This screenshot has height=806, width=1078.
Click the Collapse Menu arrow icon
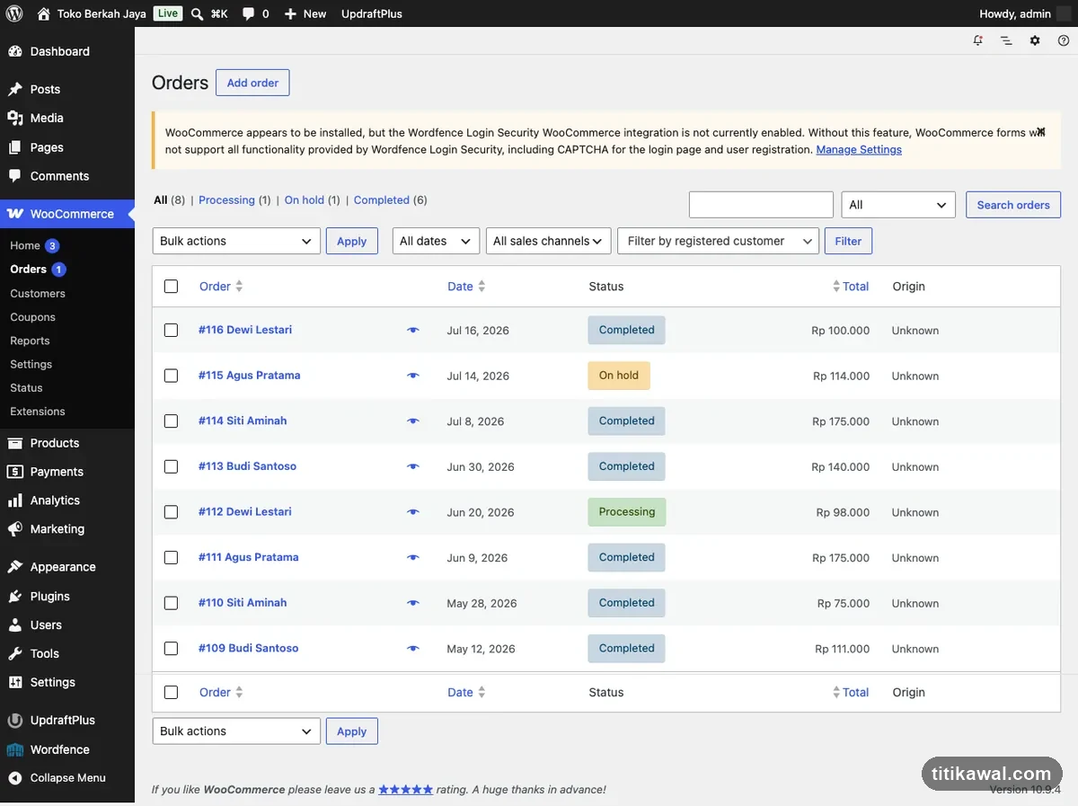tap(15, 778)
